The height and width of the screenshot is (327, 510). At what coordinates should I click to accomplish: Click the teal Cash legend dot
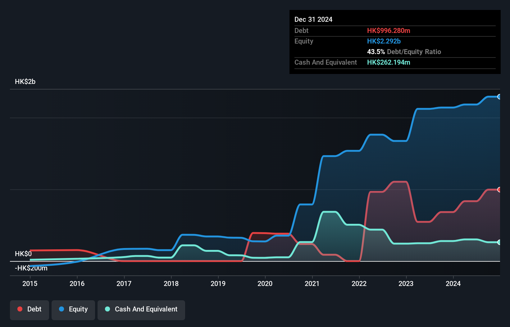click(107, 309)
